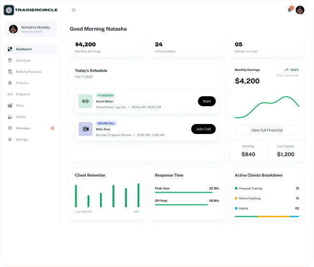
Task: Click the Booking Requests calendar icon
Action: (x=10, y=72)
